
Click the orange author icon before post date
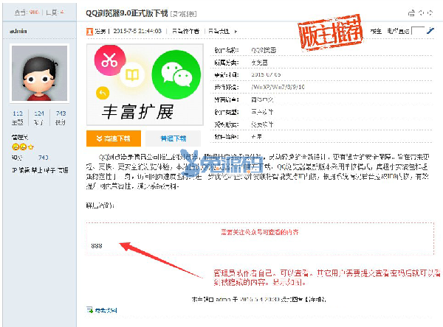point(89,31)
